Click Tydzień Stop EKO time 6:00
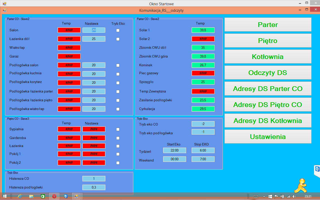The height and width of the screenshot is (200, 320). coord(203,150)
